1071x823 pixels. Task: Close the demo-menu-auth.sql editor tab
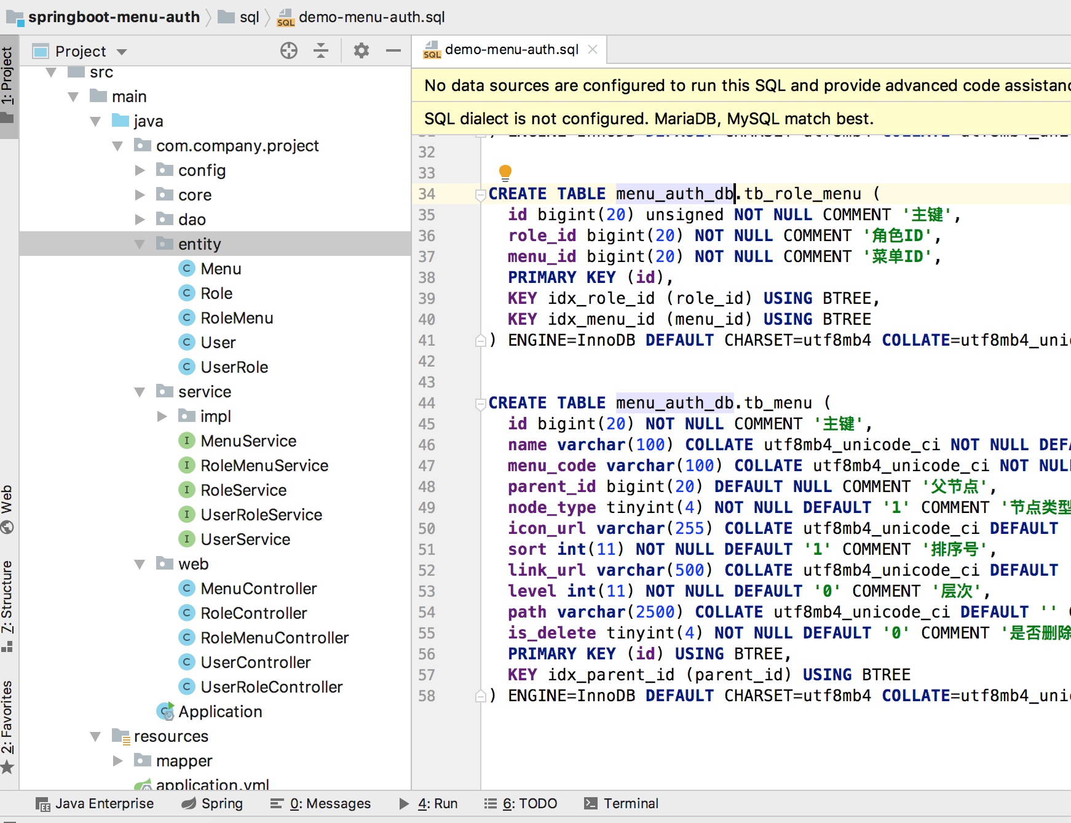coord(593,49)
